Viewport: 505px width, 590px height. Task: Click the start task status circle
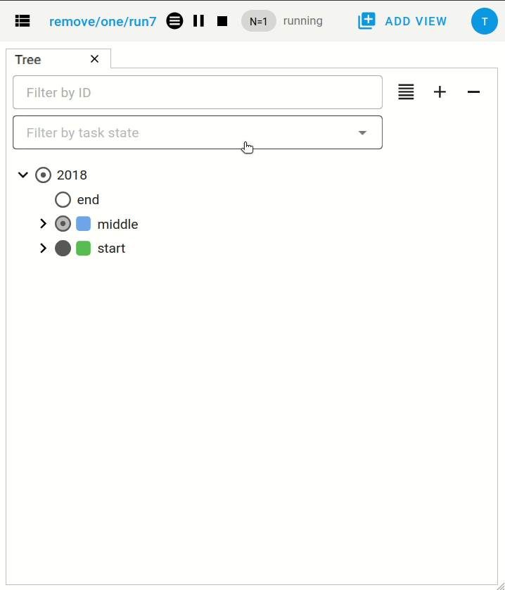[63, 248]
